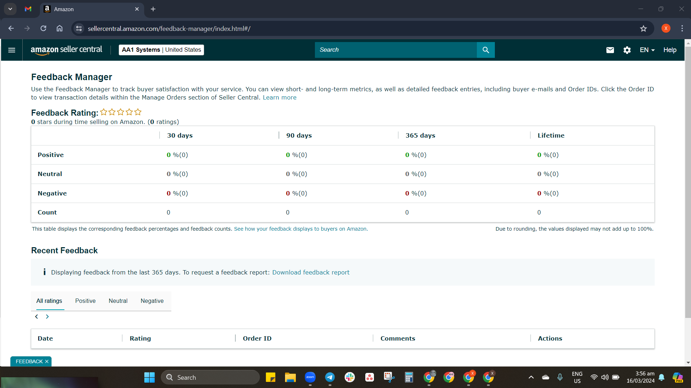Open the tab search dropdown arrow
The width and height of the screenshot is (691, 388).
10,9
